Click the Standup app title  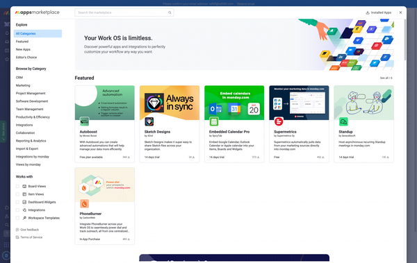(x=345, y=132)
